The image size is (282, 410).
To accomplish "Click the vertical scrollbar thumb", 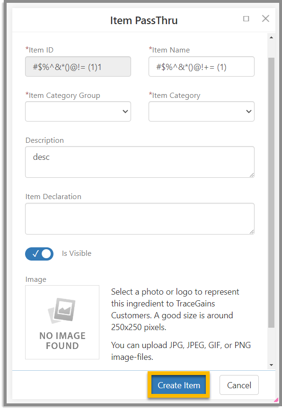I will click(271, 192).
